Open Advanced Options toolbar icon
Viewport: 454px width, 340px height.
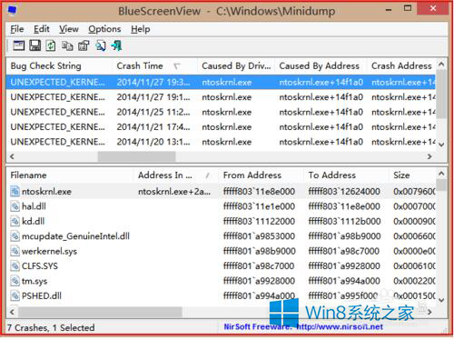click(x=19, y=45)
